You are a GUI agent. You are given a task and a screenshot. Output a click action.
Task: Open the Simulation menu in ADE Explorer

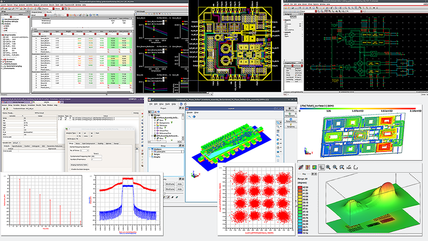(44, 5)
